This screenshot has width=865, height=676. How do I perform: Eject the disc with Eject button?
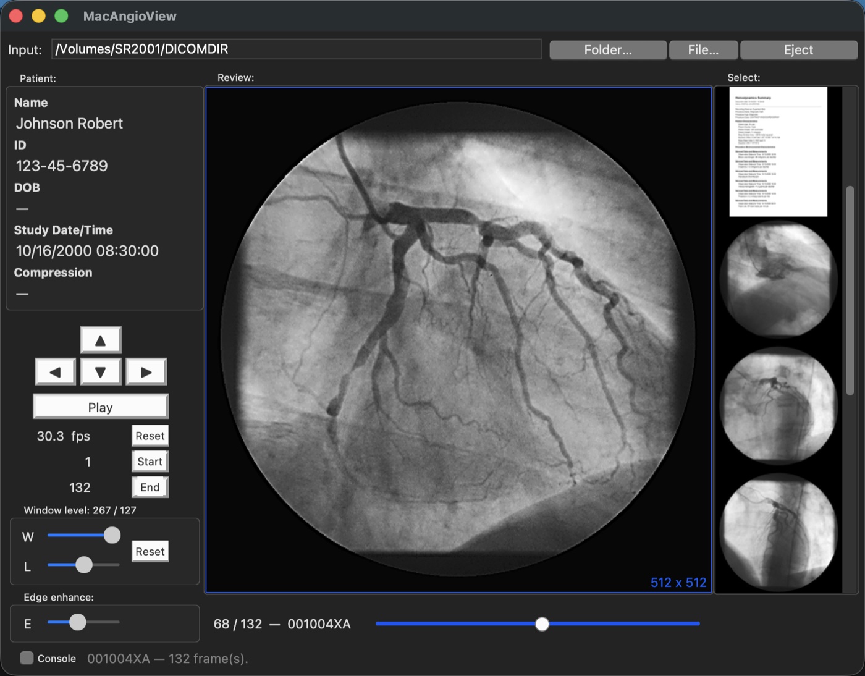click(x=798, y=50)
